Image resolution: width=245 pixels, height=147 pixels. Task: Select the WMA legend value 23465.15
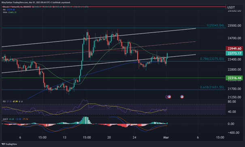[12, 12]
